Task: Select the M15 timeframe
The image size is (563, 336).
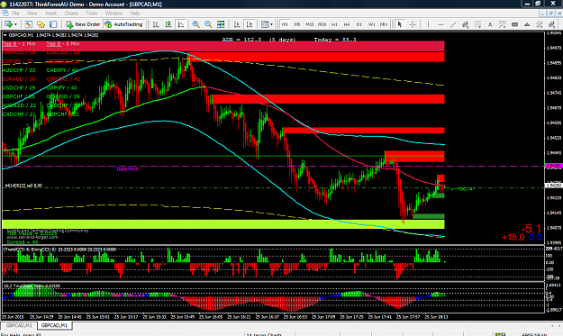Action: pos(310,24)
